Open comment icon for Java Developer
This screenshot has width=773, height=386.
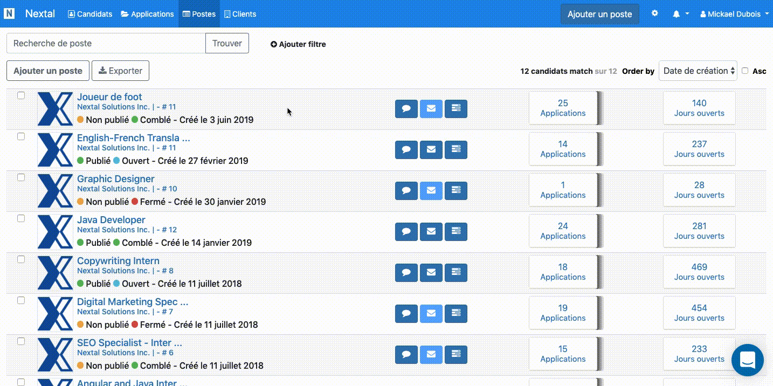pos(406,232)
